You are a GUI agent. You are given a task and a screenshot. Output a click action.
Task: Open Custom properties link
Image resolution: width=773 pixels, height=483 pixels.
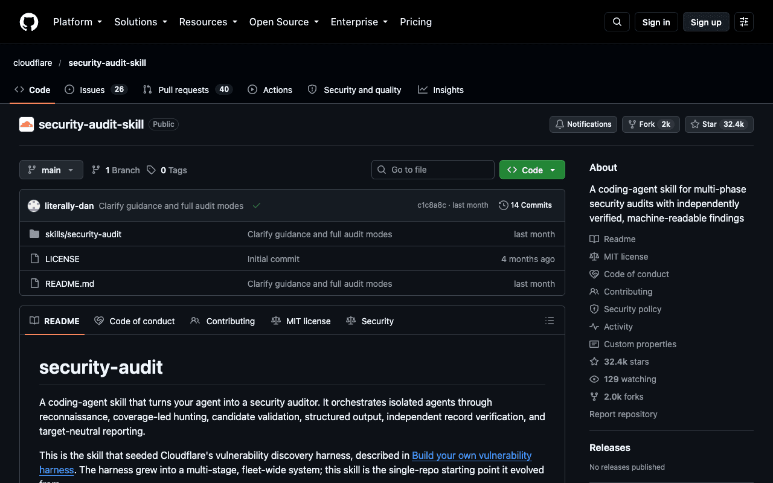coord(633,344)
